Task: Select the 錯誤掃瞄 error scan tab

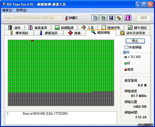Action: (101, 32)
